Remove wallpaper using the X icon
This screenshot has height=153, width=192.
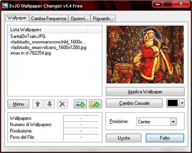63,104
